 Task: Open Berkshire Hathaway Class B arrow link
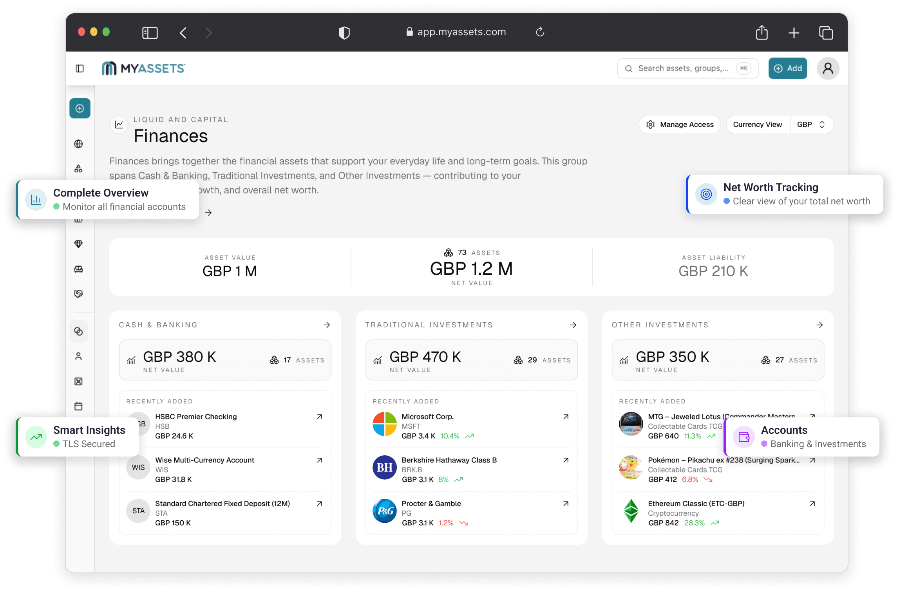pyautogui.click(x=566, y=460)
